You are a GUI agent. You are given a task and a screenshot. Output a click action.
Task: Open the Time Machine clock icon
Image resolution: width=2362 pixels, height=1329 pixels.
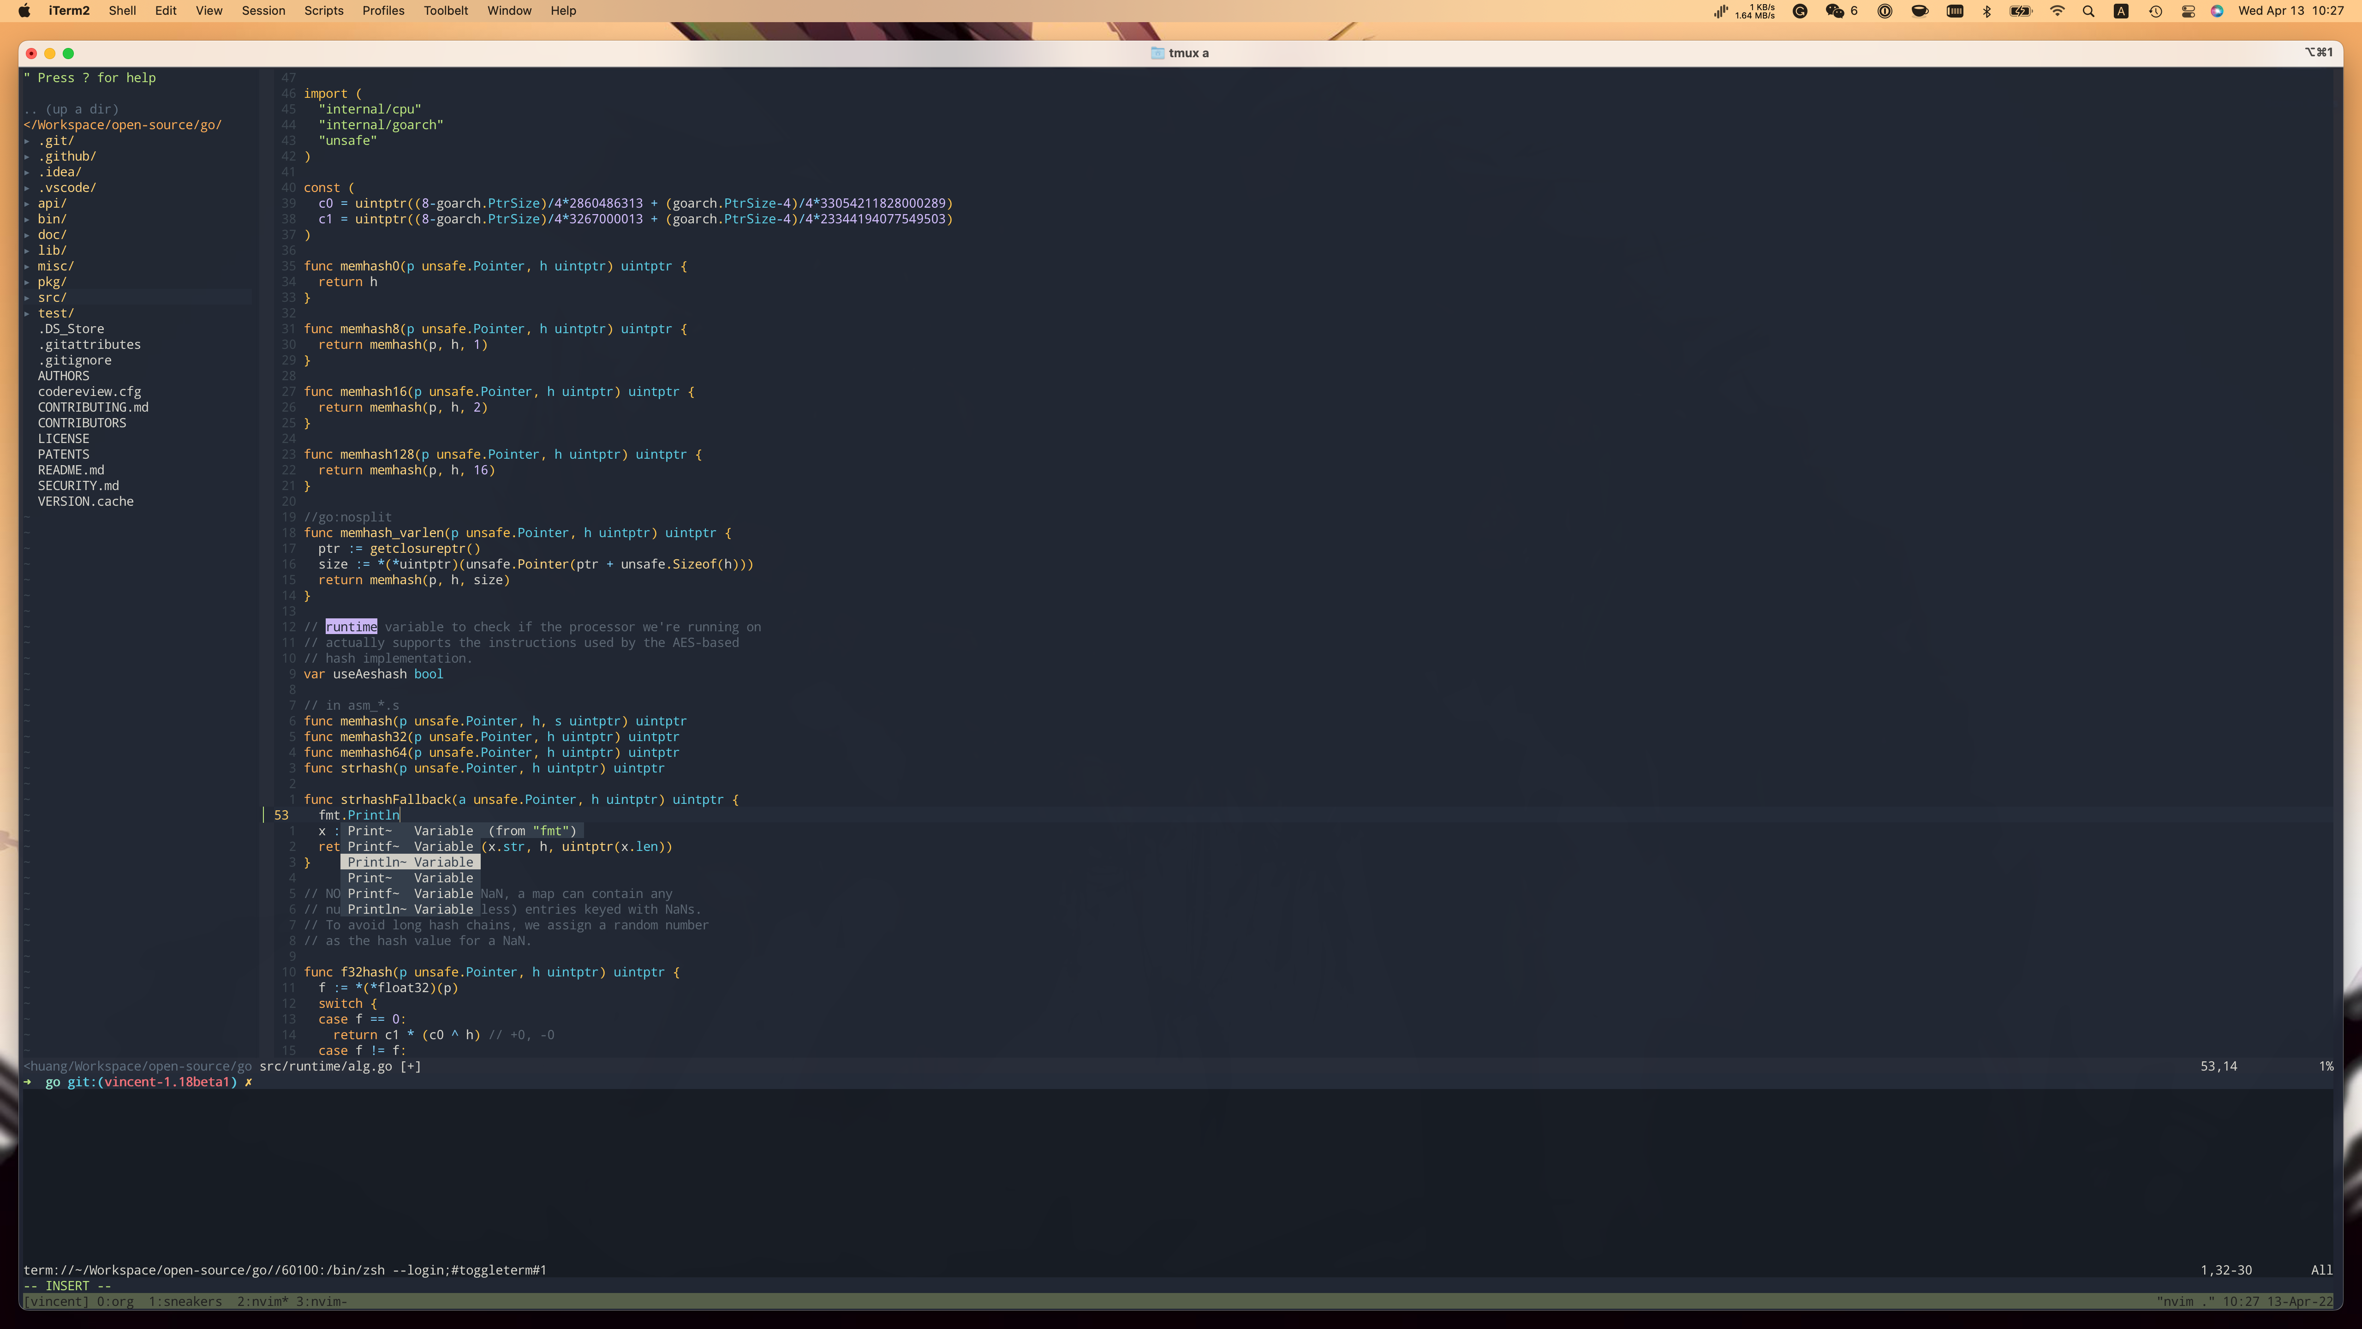click(x=2156, y=11)
